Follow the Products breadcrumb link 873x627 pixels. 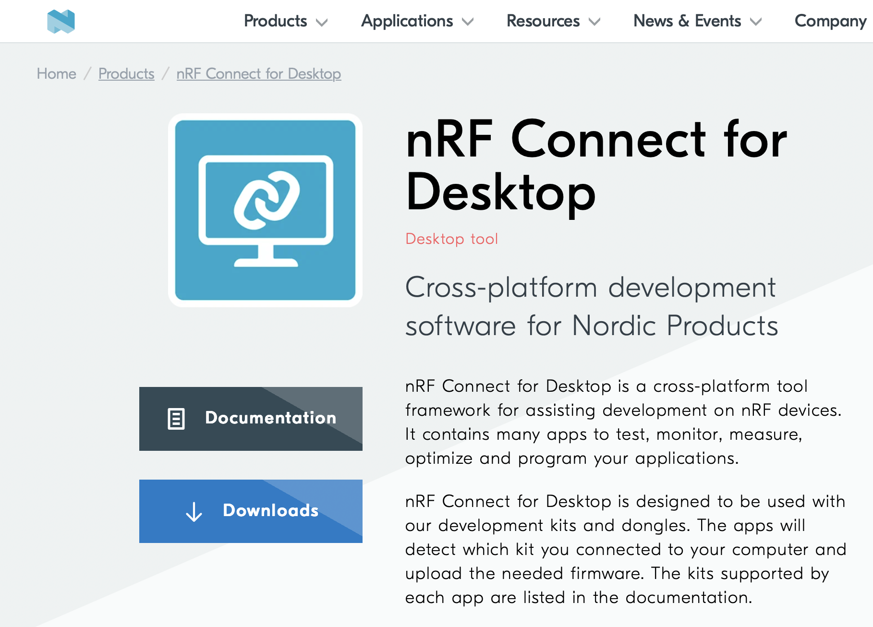coord(126,73)
